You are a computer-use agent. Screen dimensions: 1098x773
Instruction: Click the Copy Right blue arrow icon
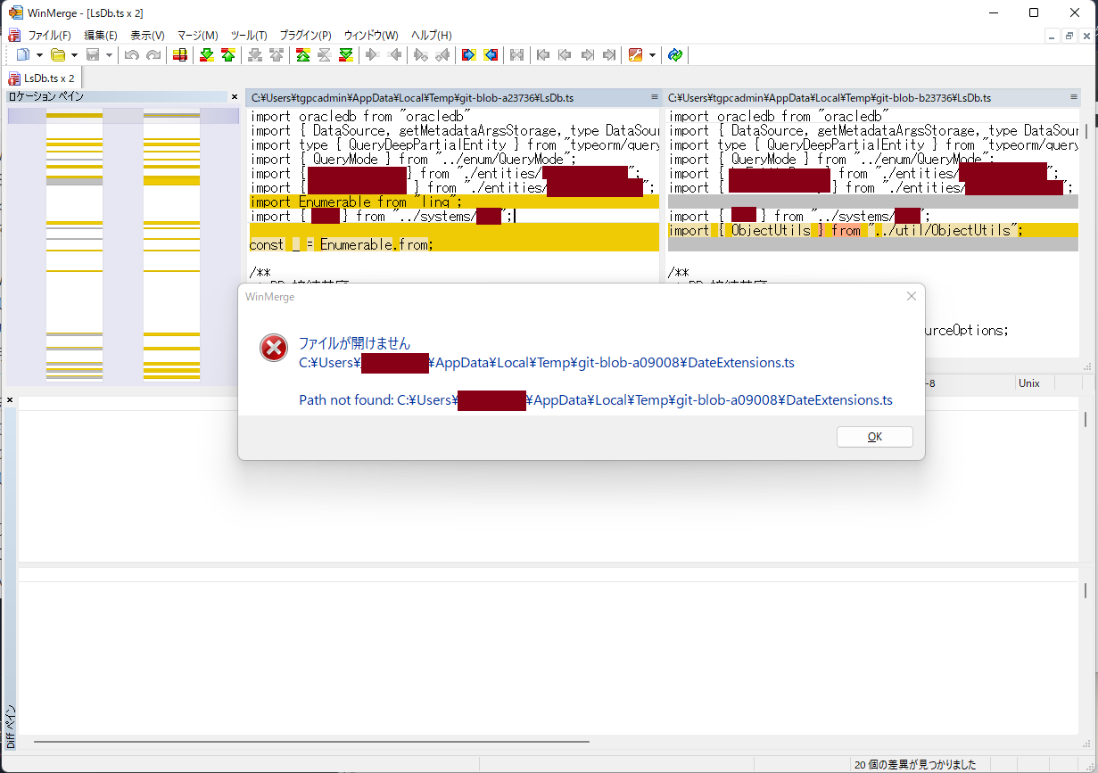[468, 55]
